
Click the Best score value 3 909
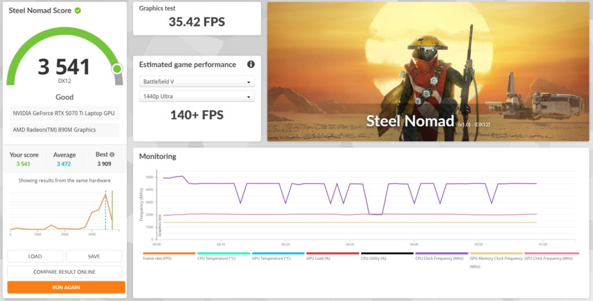pyautogui.click(x=104, y=164)
